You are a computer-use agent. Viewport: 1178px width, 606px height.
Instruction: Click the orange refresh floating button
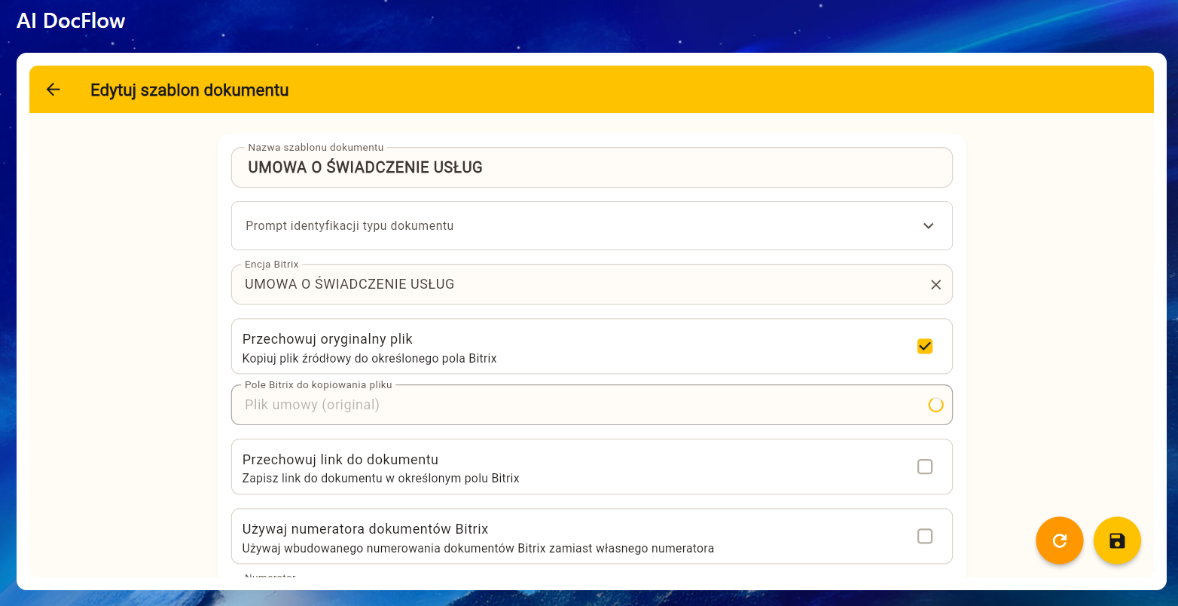click(x=1059, y=540)
